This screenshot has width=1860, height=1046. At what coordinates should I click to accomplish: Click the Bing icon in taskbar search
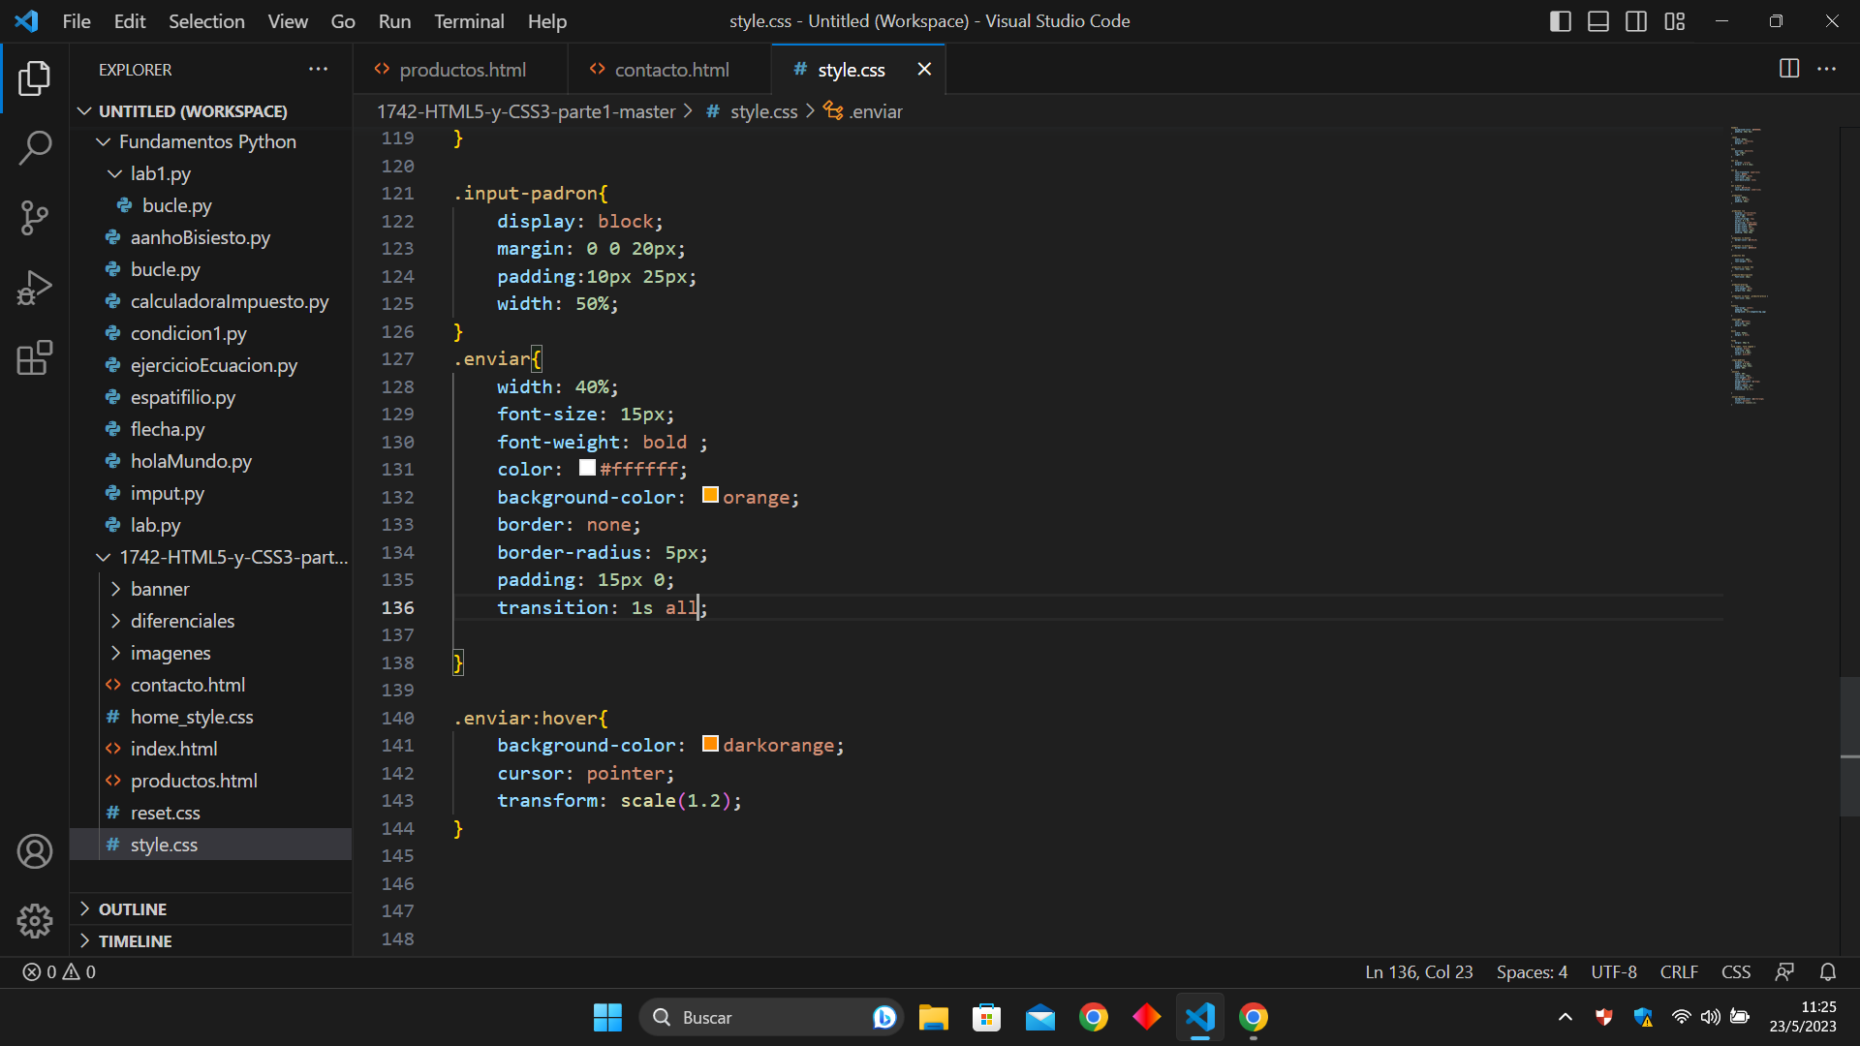click(883, 1017)
